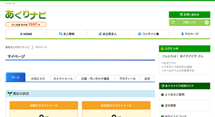
Task: Switch to the プロフィール tab
Action: tap(127, 79)
